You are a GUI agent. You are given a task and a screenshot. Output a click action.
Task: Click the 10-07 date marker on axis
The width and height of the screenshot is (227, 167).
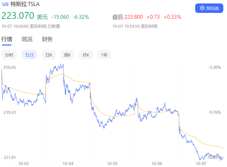pyautogui.click(x=201, y=163)
